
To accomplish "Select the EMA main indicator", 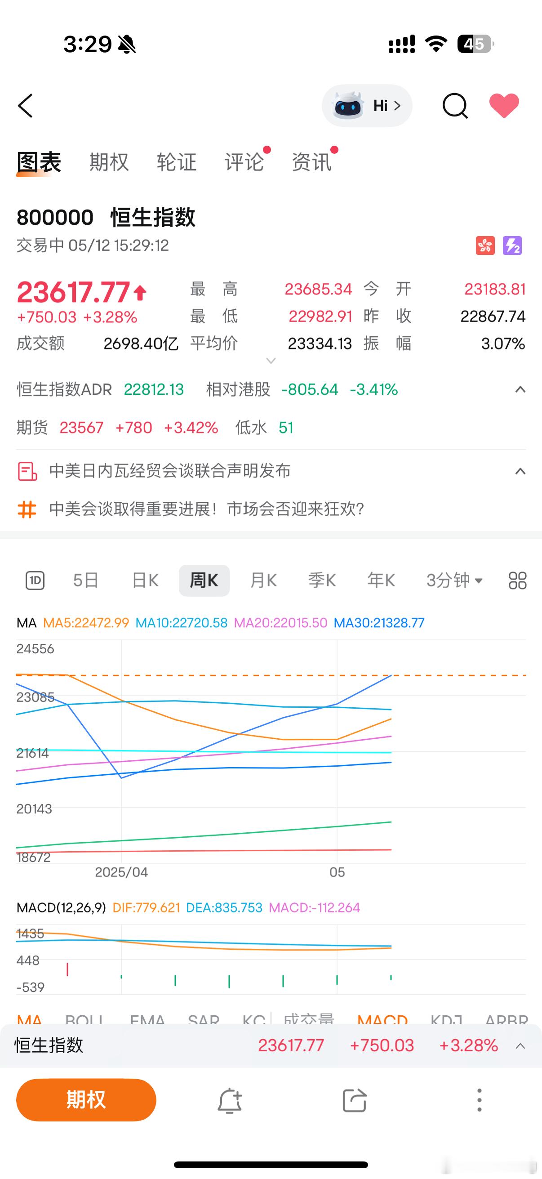I will [147, 1019].
